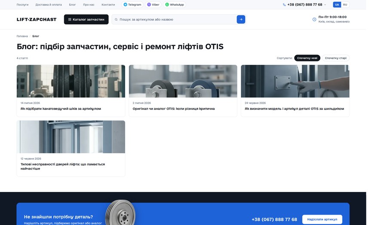Viewport: 369px width, 225px height.
Task: Click the Київ, склад, самовивіз text
Action: pos(334,21)
